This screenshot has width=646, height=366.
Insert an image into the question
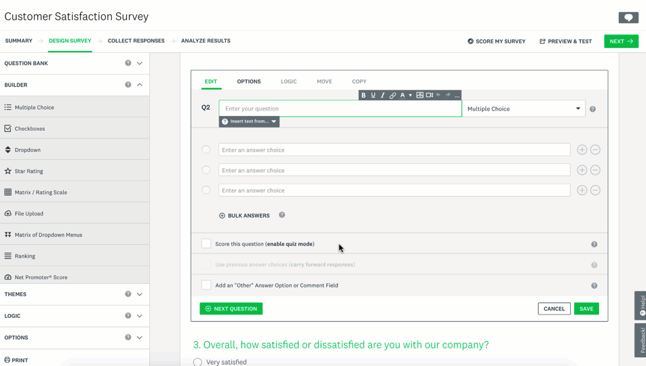tap(420, 96)
